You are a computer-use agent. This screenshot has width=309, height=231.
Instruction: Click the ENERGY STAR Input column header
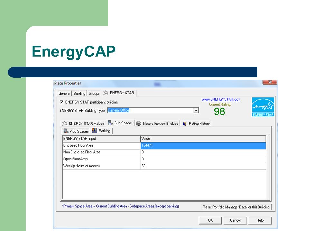click(101, 139)
